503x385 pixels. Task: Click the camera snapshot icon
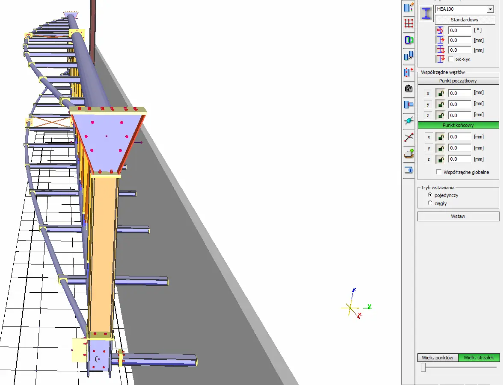tap(409, 88)
